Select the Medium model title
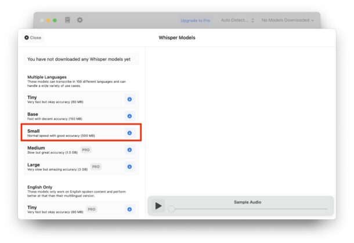This screenshot has width=354, height=243. click(x=36, y=148)
